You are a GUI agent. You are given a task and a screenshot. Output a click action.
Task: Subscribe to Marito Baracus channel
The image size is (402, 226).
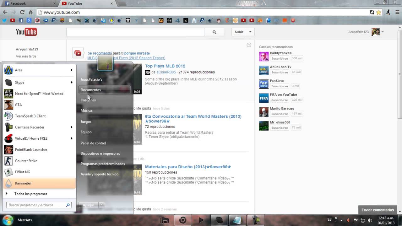(280, 114)
